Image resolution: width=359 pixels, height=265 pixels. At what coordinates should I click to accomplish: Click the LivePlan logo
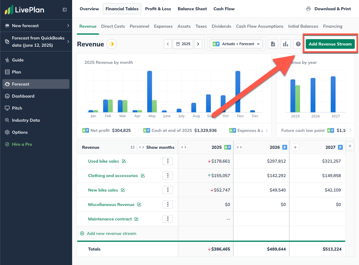point(24,10)
